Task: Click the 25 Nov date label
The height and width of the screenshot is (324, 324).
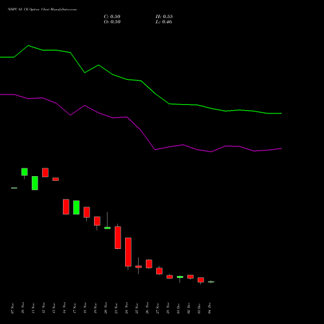Action: pyautogui.click(x=137, y=308)
